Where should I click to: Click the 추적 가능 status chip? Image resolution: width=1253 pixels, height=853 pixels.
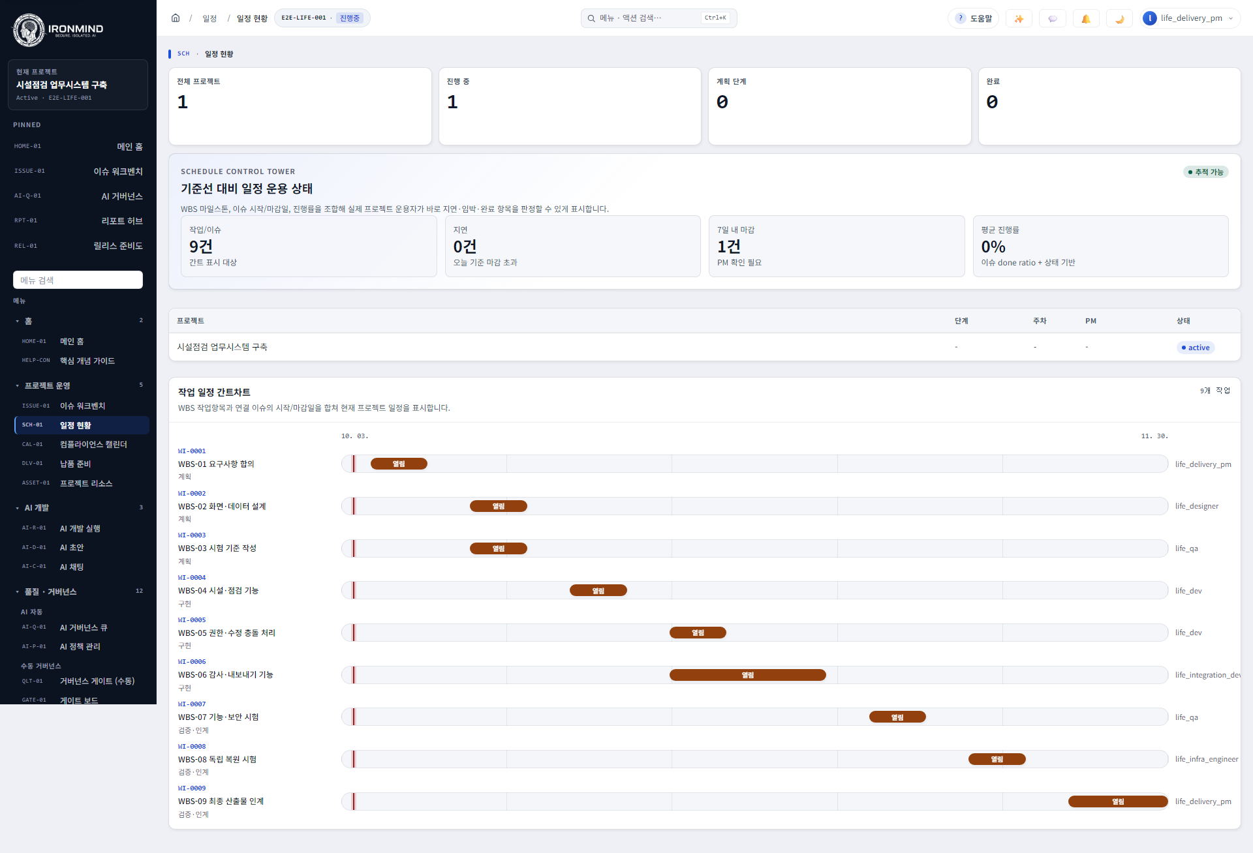(x=1206, y=172)
